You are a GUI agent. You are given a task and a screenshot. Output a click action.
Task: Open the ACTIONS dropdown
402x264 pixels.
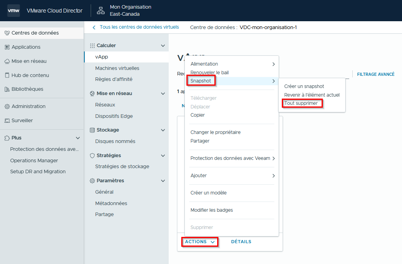tap(200, 242)
